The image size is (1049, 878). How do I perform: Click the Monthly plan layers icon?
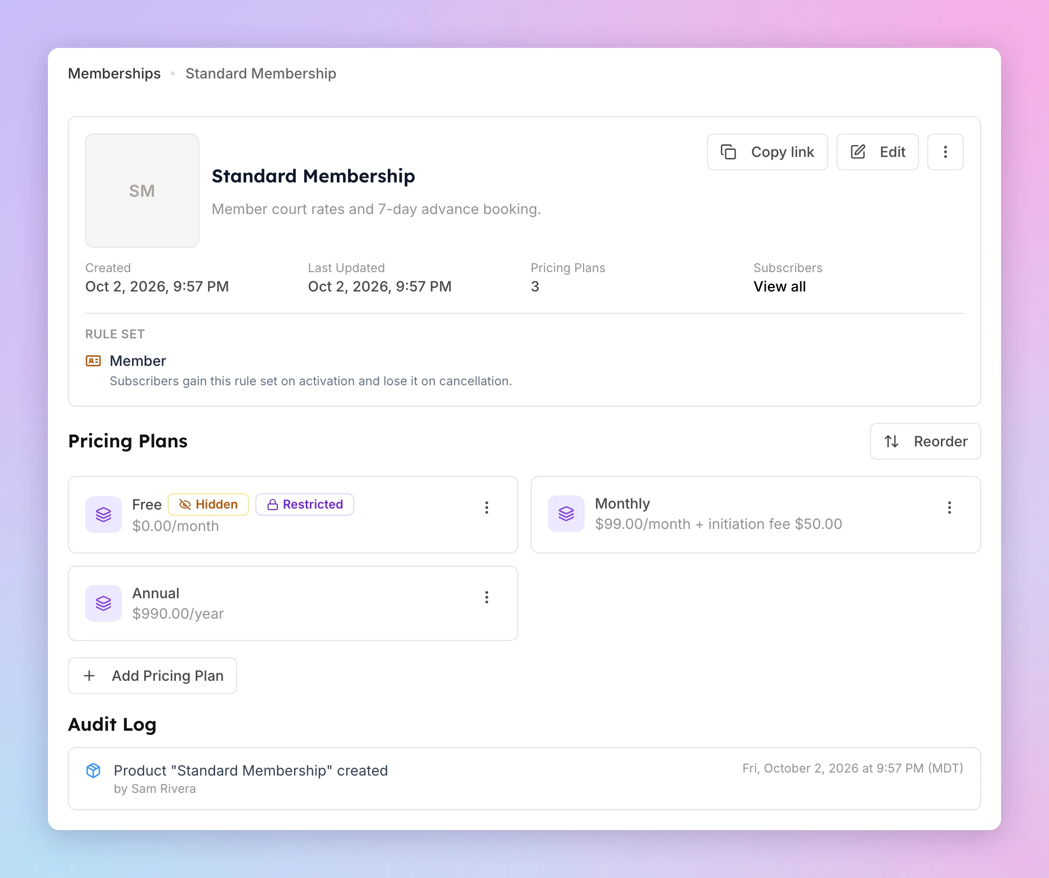point(566,514)
